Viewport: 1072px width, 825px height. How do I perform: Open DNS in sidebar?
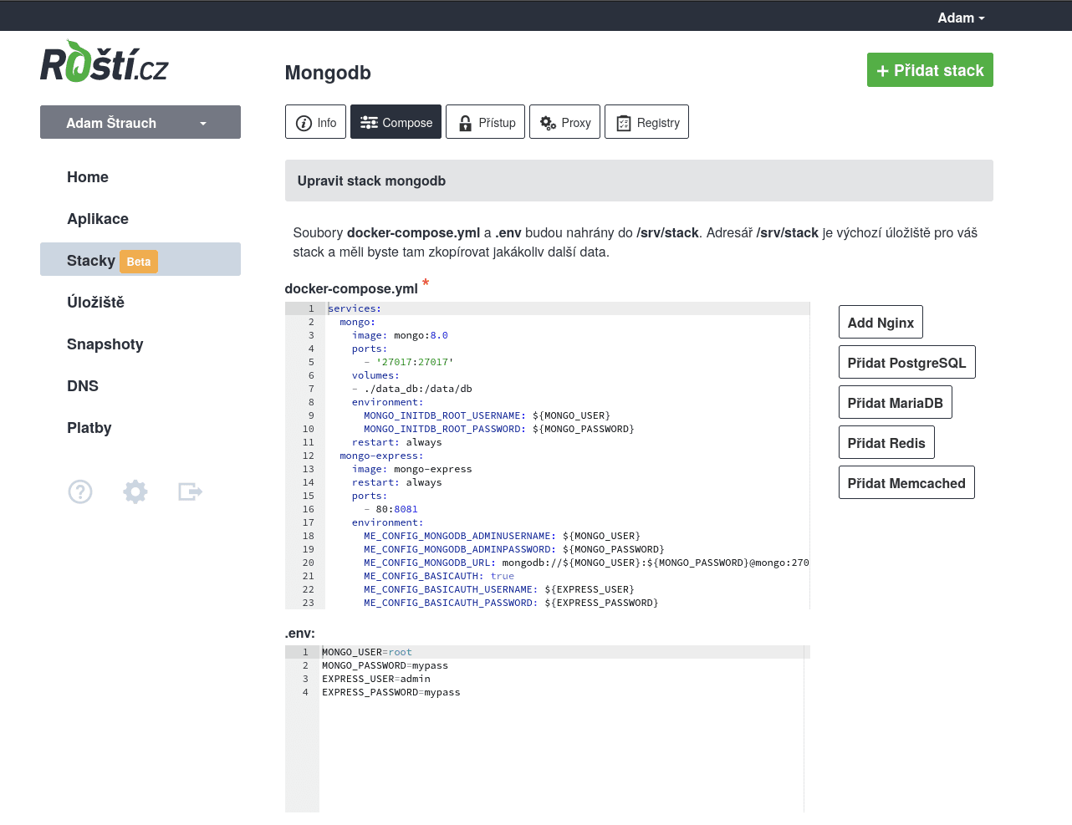[83, 386]
